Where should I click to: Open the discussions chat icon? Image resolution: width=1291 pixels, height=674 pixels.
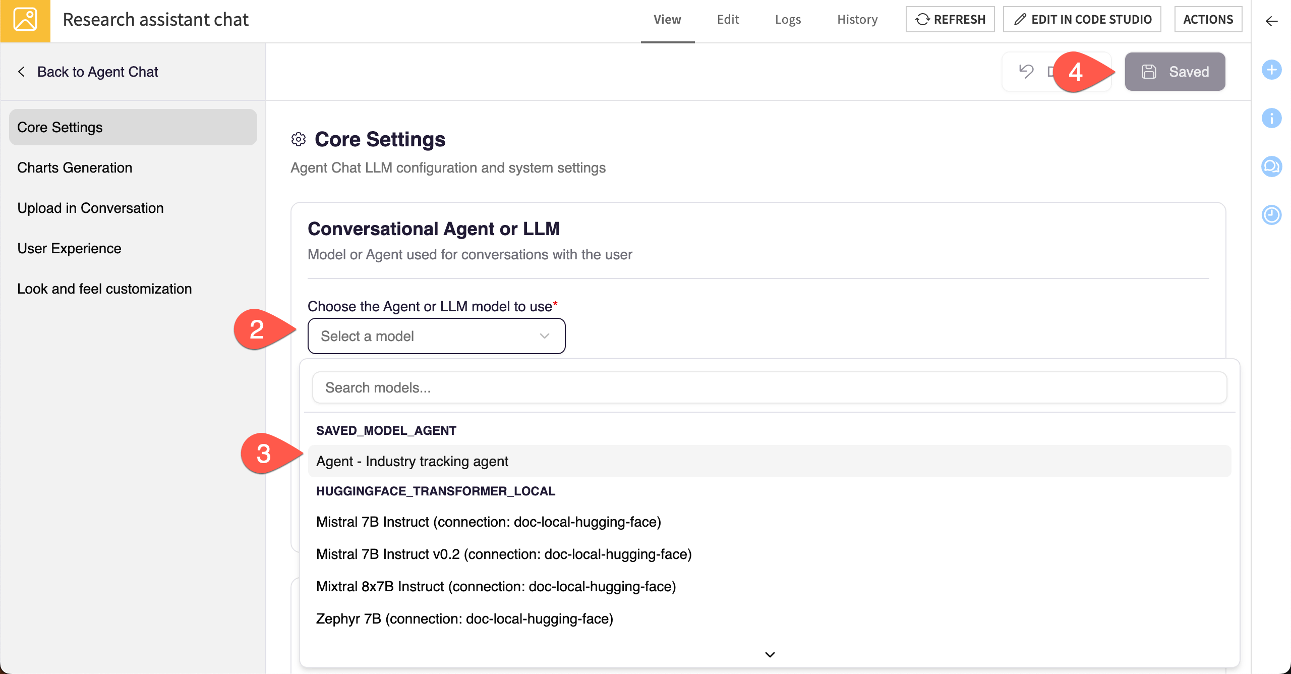tap(1271, 166)
